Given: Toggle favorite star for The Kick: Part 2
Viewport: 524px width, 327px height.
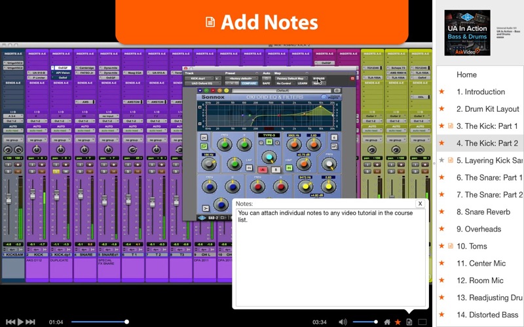Looking at the screenshot, I should click(x=441, y=143).
